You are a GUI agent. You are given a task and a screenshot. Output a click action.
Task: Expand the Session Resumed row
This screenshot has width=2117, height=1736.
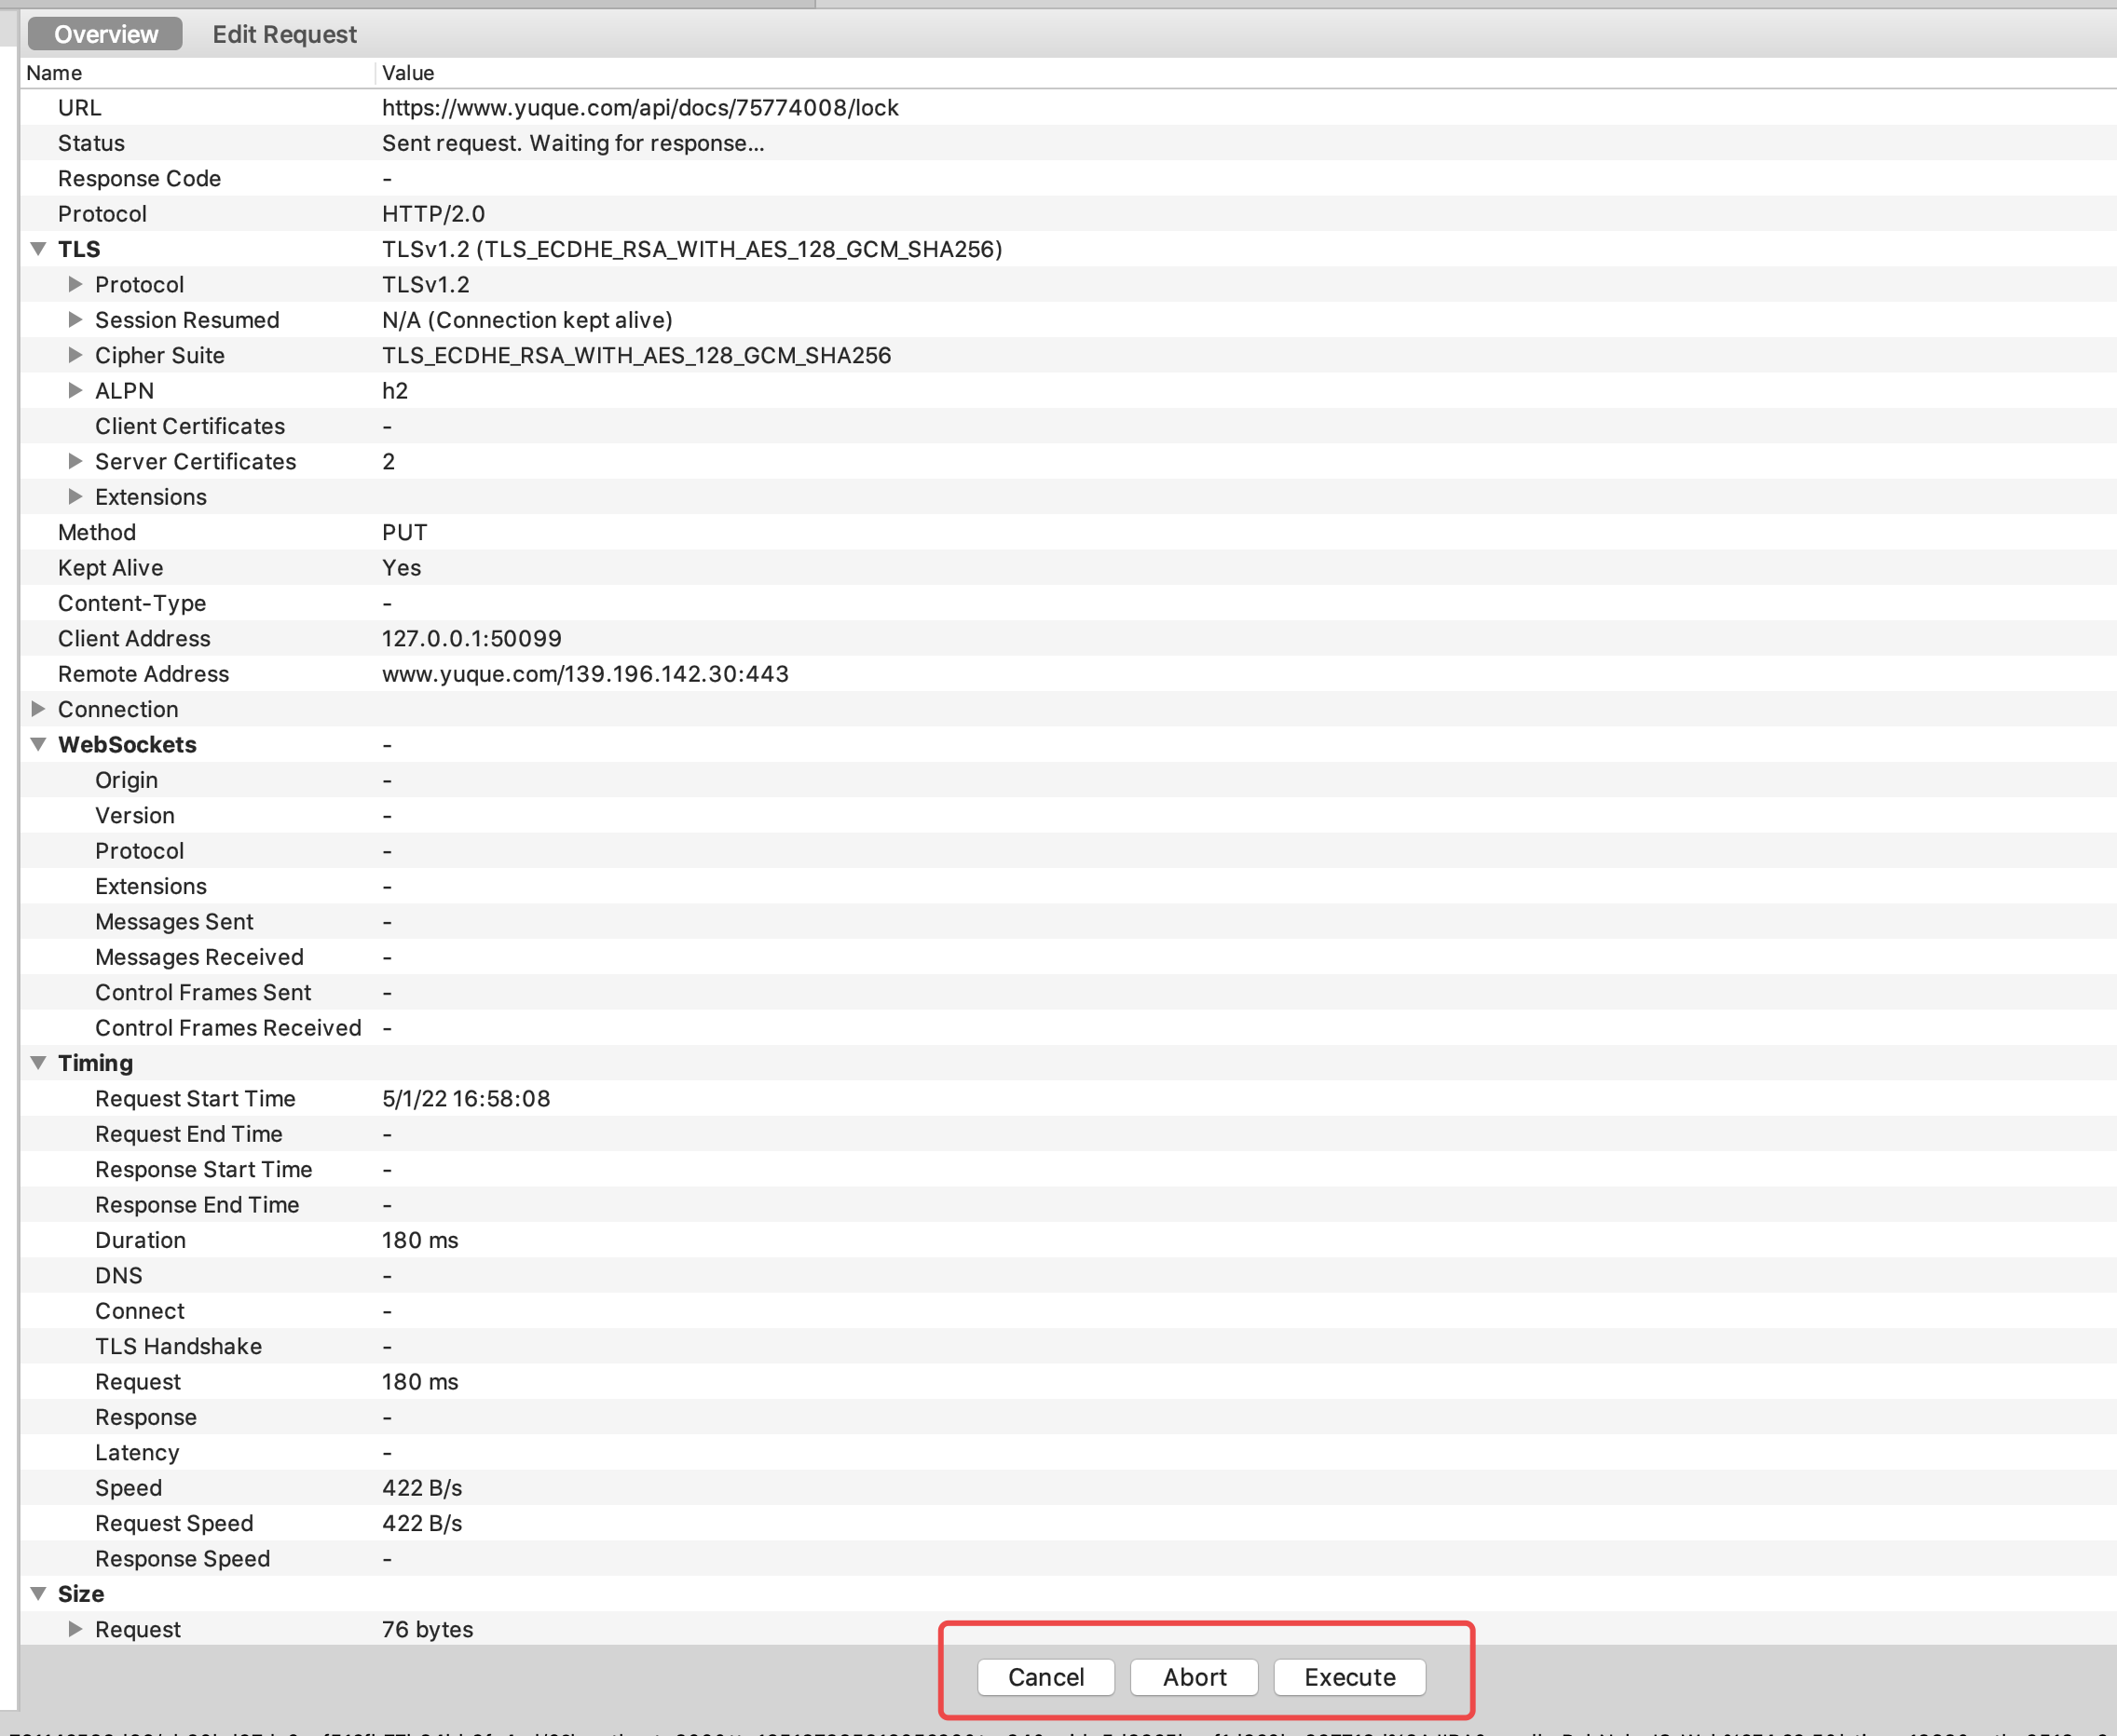coord(75,320)
